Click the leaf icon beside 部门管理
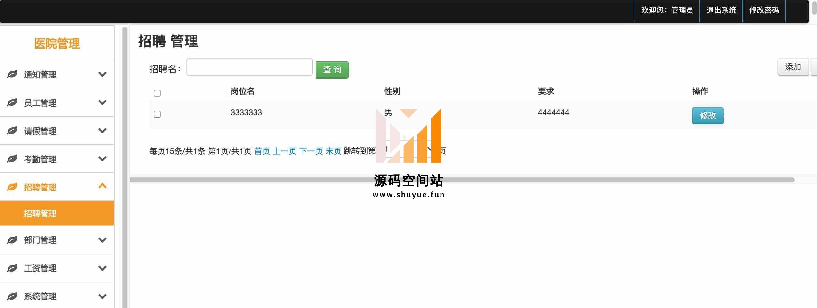The width and height of the screenshot is (817, 308). coord(12,240)
